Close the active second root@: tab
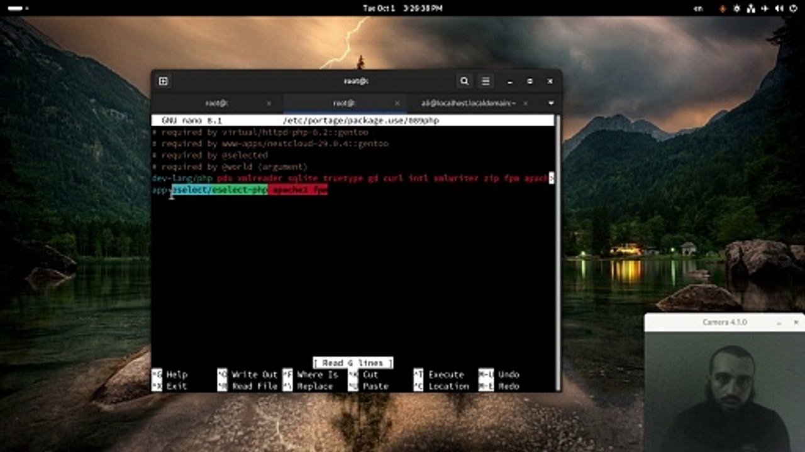The image size is (805, 452). pyautogui.click(x=397, y=103)
